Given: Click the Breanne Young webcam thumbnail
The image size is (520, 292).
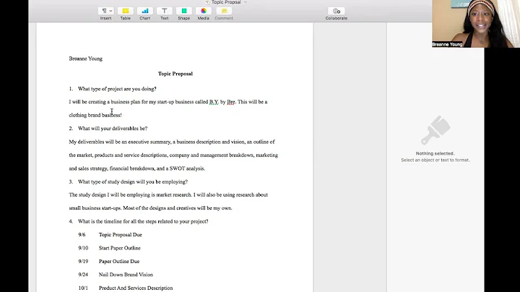Looking at the screenshot, I should [476, 24].
